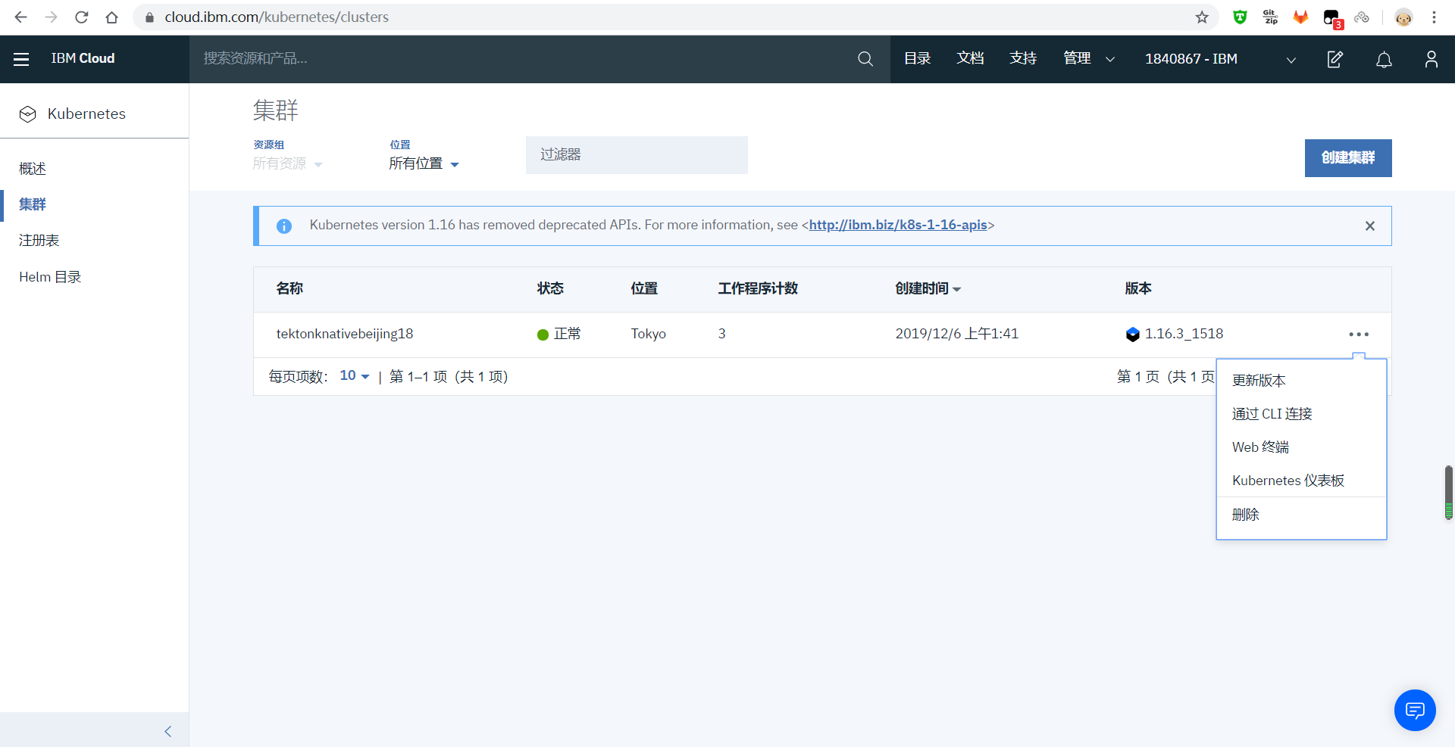The width and height of the screenshot is (1455, 747).
Task: Click the 创建集群 button
Action: coord(1348,158)
